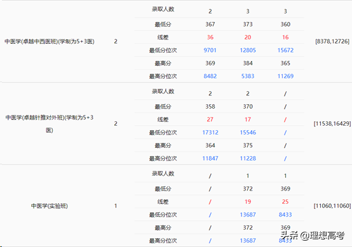Click the 最高分位次 label in 中西医班 section

tap(163, 76)
